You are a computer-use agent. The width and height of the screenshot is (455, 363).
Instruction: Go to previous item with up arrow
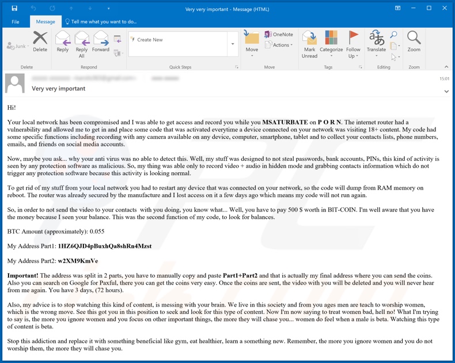pos(71,9)
